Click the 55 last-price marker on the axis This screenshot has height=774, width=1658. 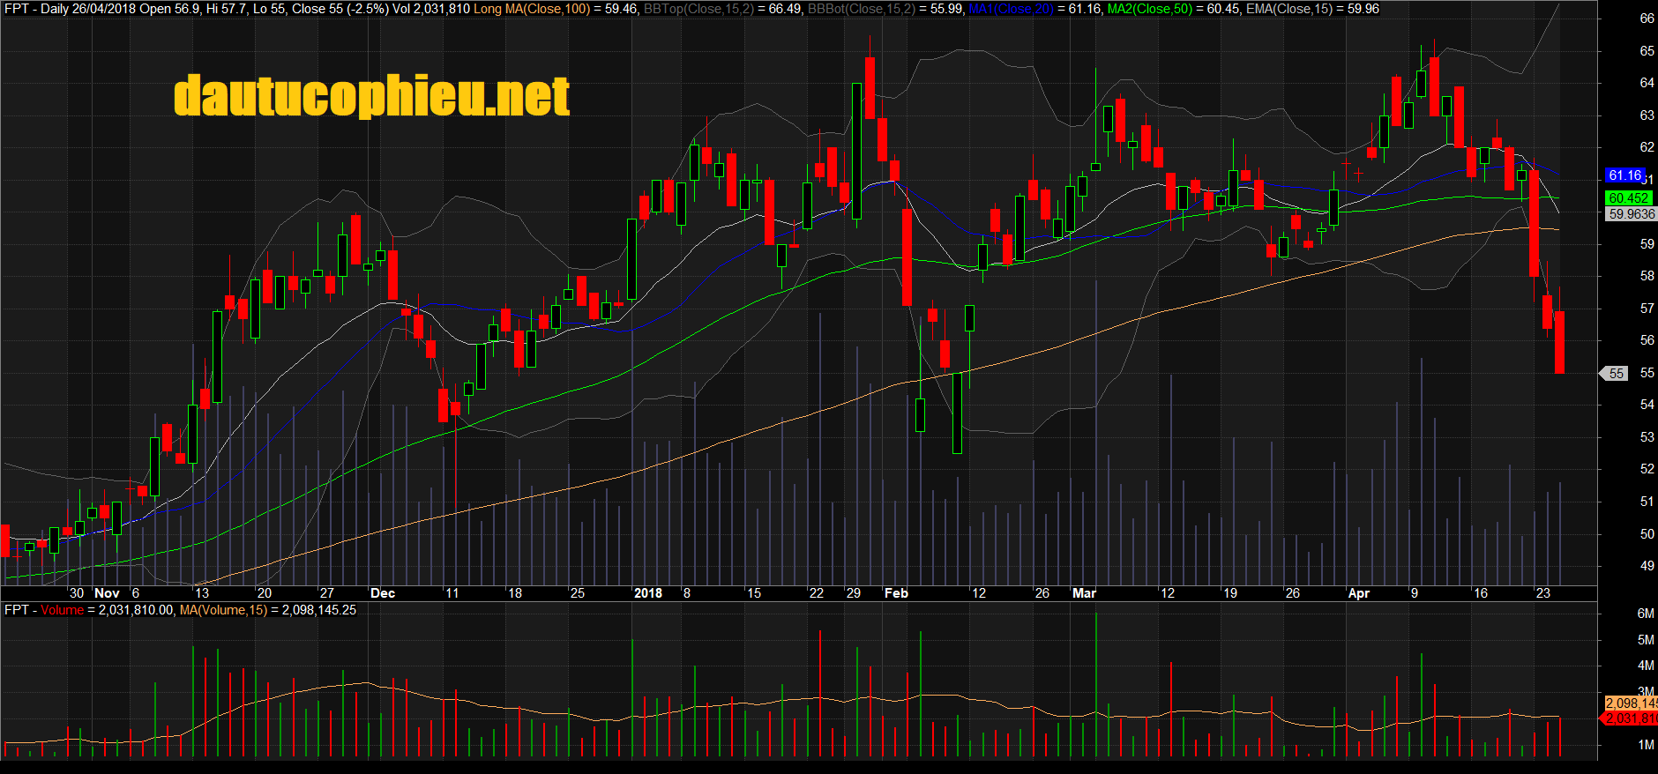pos(1615,374)
